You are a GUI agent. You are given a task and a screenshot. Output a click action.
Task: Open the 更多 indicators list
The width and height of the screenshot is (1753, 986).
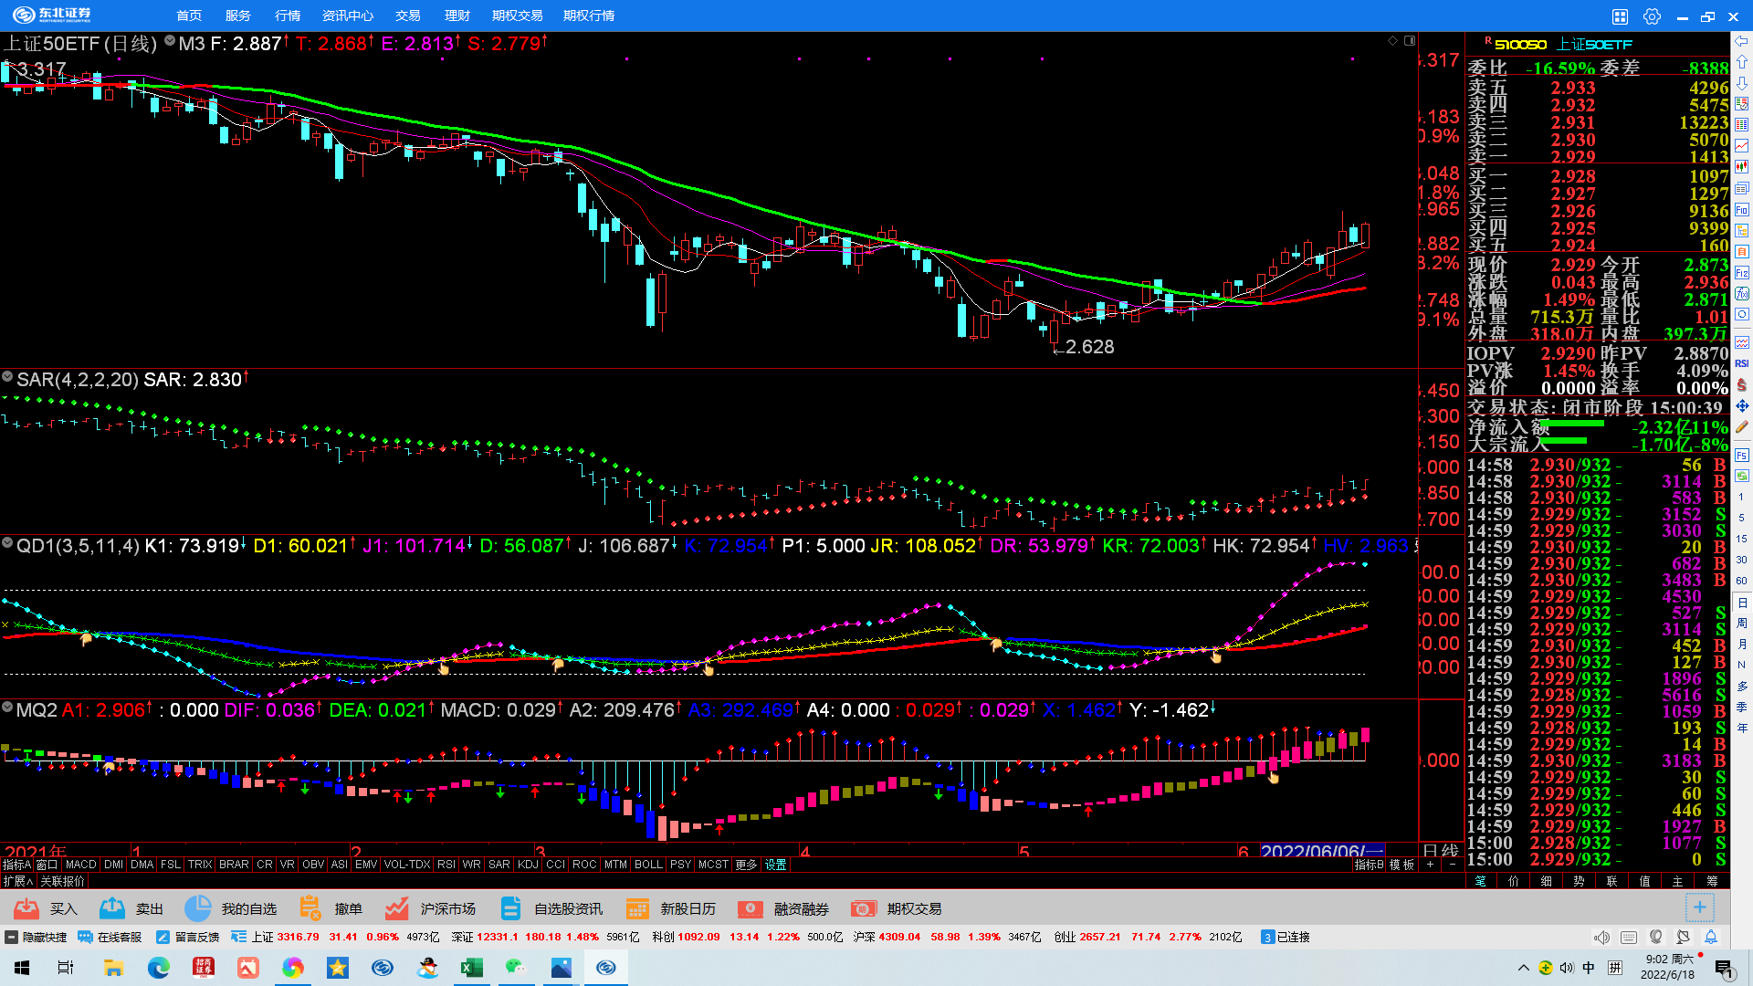click(x=746, y=865)
